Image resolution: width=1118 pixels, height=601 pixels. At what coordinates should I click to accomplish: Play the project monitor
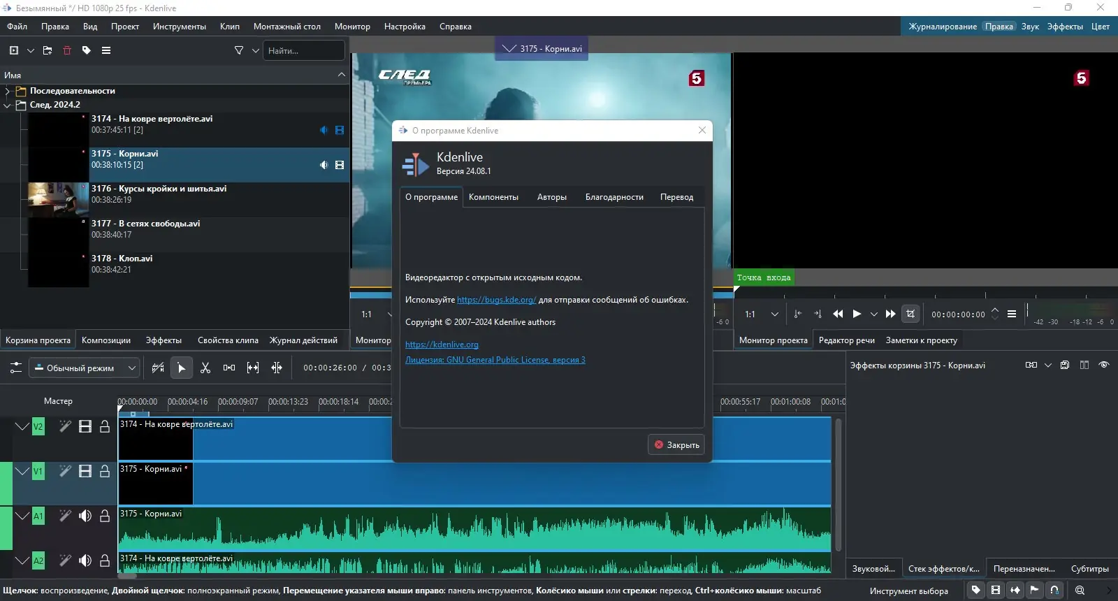pos(857,314)
